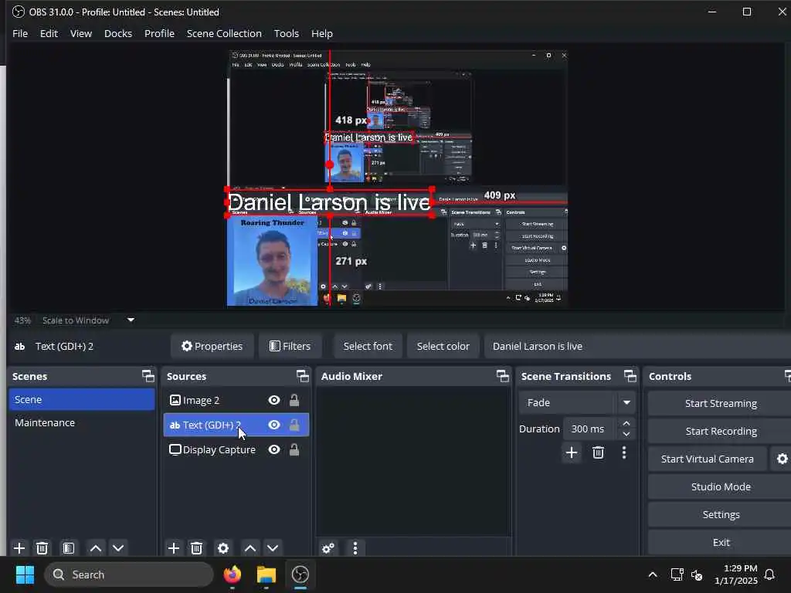Click Windows Start button

(x=25, y=574)
